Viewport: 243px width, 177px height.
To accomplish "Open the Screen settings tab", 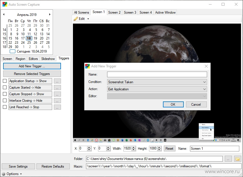I will [7, 59].
